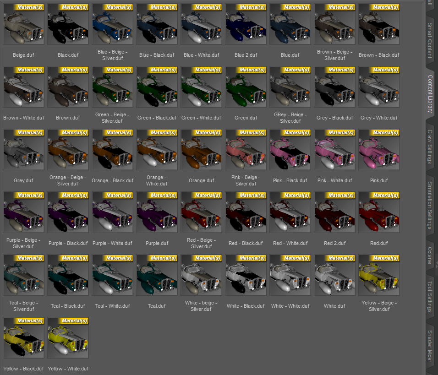Select the Purple - White.duf thumbnail
The width and height of the screenshot is (438, 375).
[x=112, y=212]
